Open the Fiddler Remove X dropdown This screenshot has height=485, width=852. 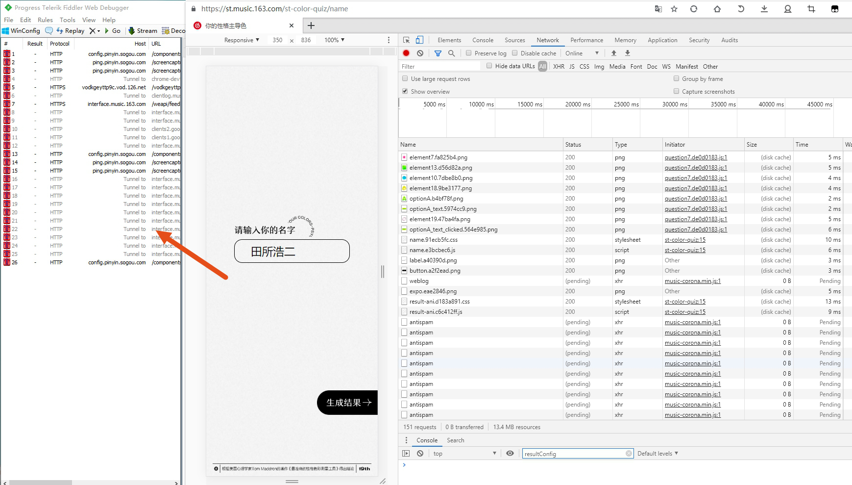point(95,30)
